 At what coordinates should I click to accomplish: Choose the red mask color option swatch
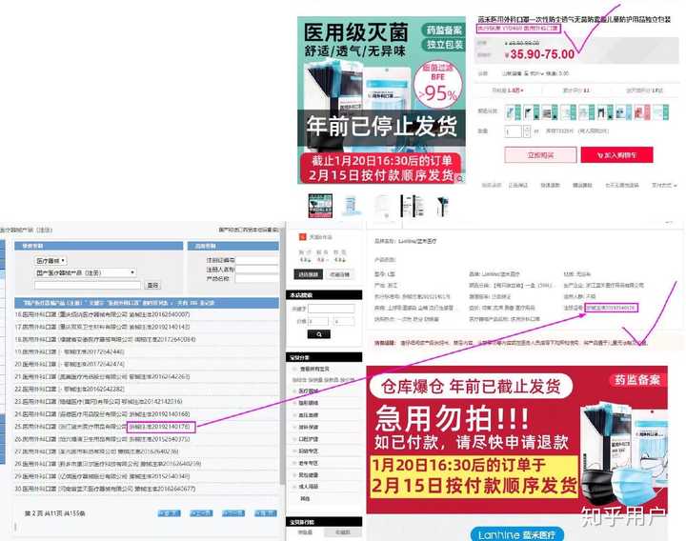click(642, 112)
